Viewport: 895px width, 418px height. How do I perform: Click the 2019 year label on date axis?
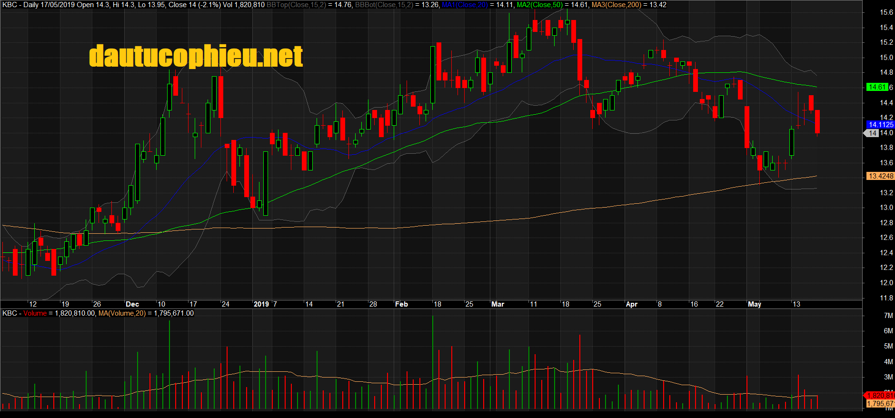[261, 304]
